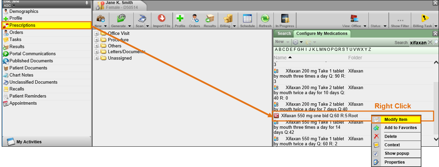Open Recalls in the sidebar
This screenshot has height=167, width=439.
(47, 89)
